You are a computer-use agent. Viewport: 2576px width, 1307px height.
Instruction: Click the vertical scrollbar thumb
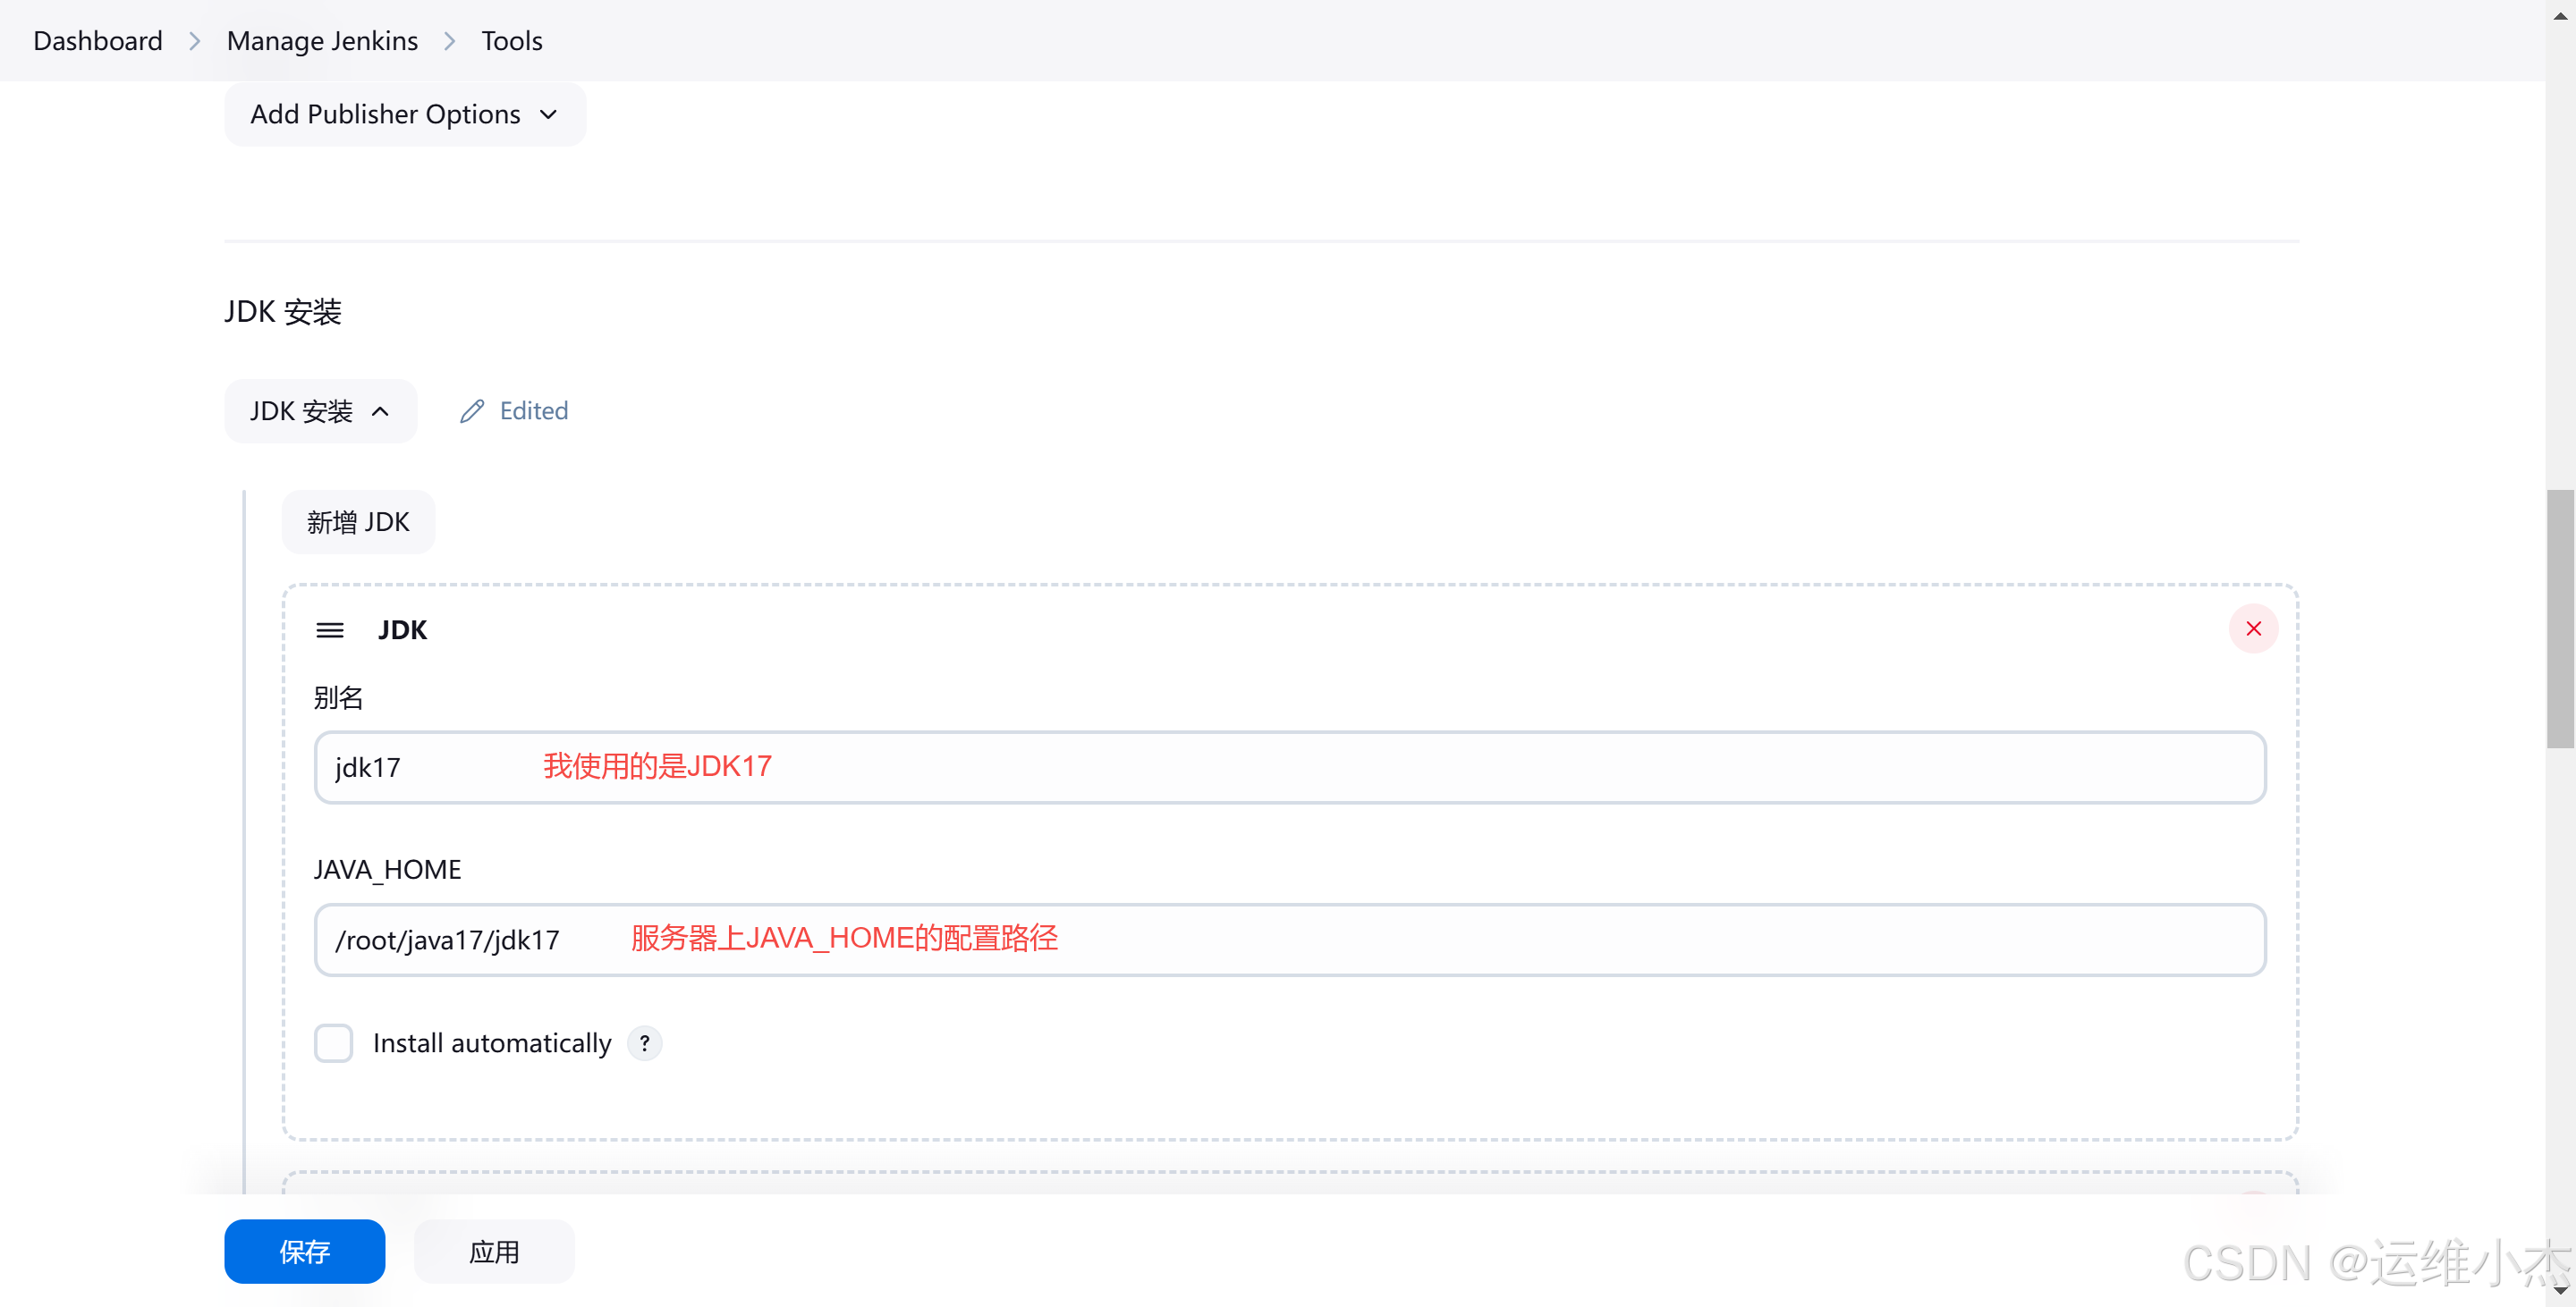(x=2560, y=620)
